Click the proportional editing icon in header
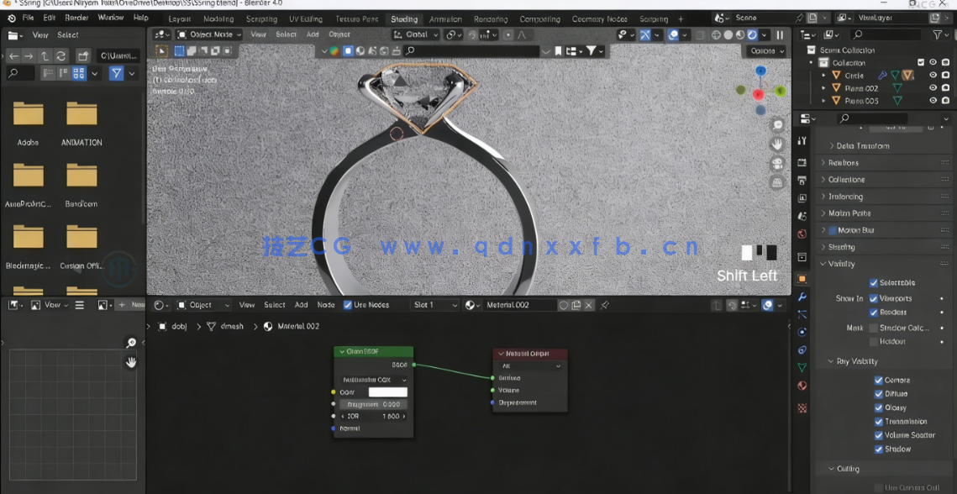This screenshot has height=494, width=957. [508, 35]
